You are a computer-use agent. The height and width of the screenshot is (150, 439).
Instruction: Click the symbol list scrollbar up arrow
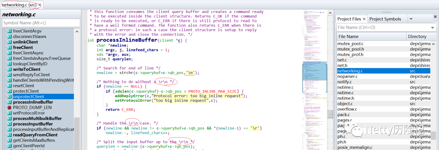click(x=77, y=32)
